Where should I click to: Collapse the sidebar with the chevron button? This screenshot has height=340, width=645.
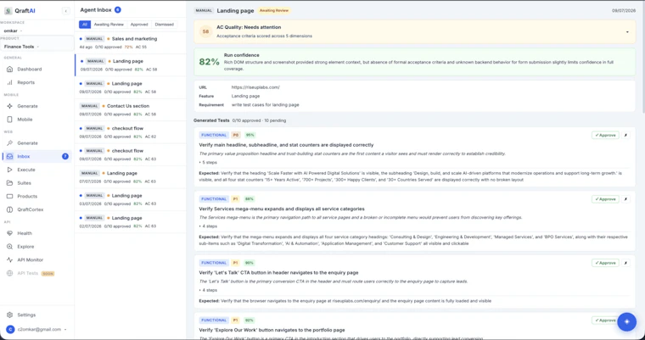pos(66,11)
